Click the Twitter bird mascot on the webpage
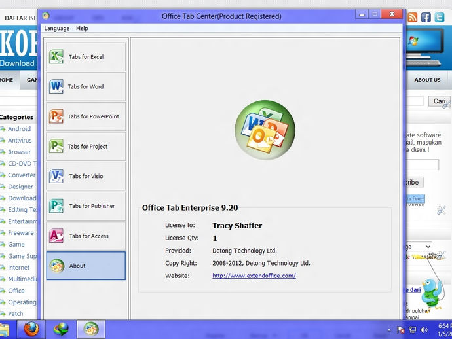 [430, 294]
